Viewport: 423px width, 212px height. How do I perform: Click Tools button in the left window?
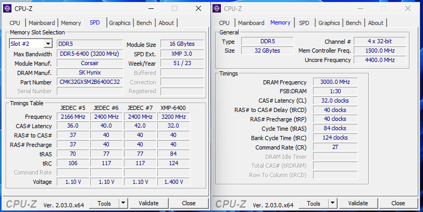[104, 203]
